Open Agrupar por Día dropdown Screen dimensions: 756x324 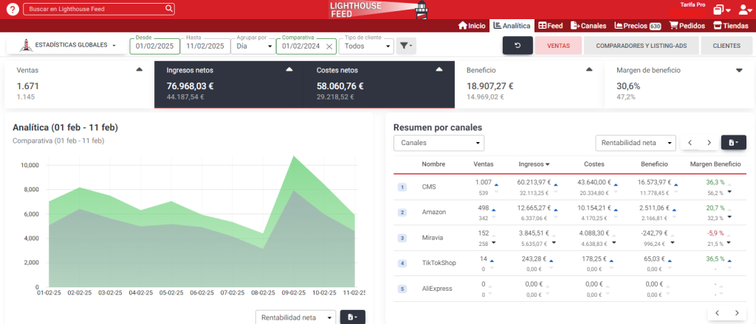coord(253,46)
